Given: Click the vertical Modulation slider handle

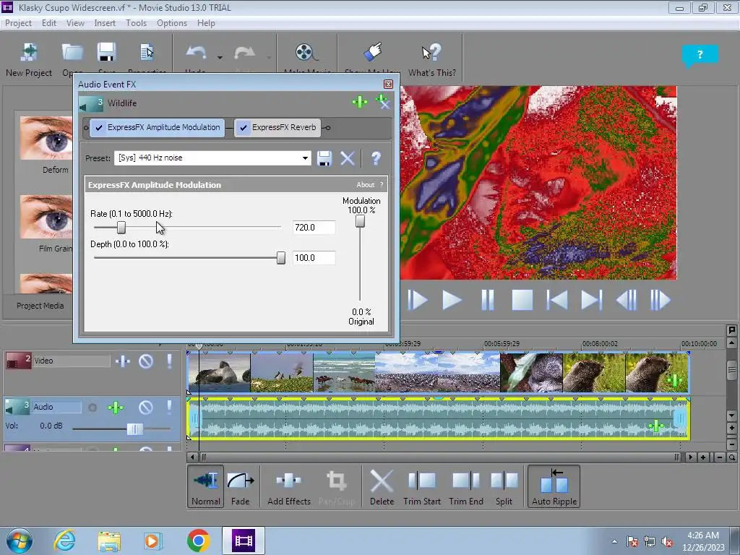Looking at the screenshot, I should pos(360,221).
